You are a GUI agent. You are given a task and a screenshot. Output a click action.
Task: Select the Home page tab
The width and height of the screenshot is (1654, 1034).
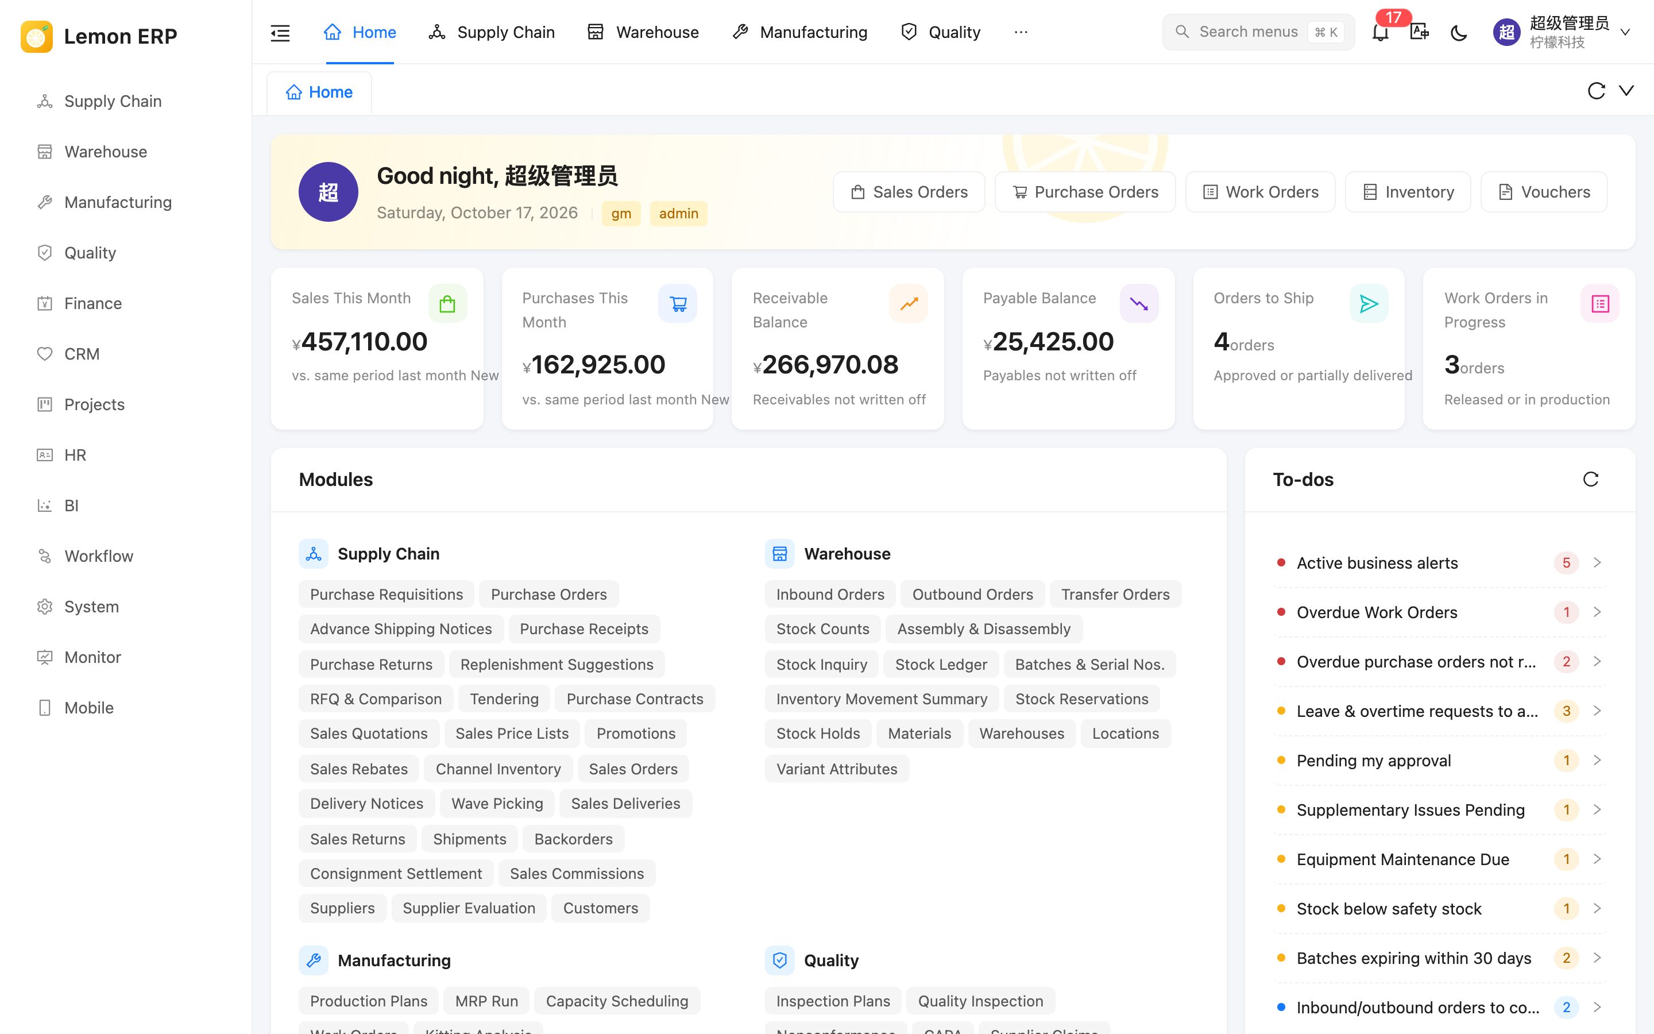click(319, 92)
